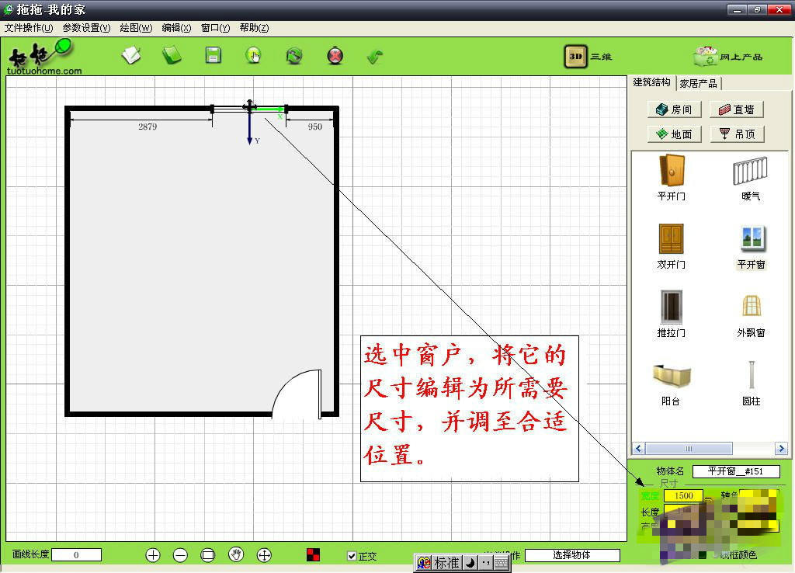The image size is (795, 573).
Task: Open the 帮助(Z) menu
Action: coord(254,28)
